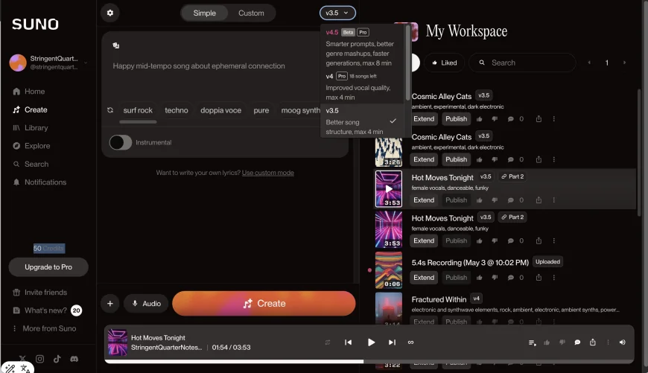Screen dimensions: 648x373
Task: Open the Discord link in sidebar
Action: [74, 359]
